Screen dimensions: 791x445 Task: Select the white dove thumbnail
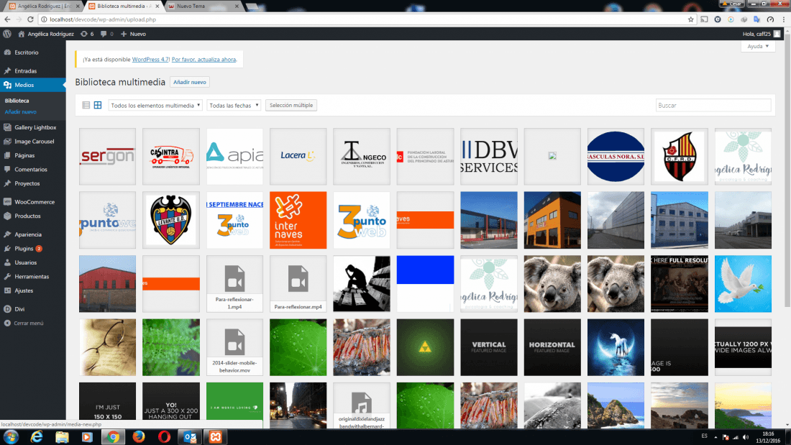coord(743,283)
